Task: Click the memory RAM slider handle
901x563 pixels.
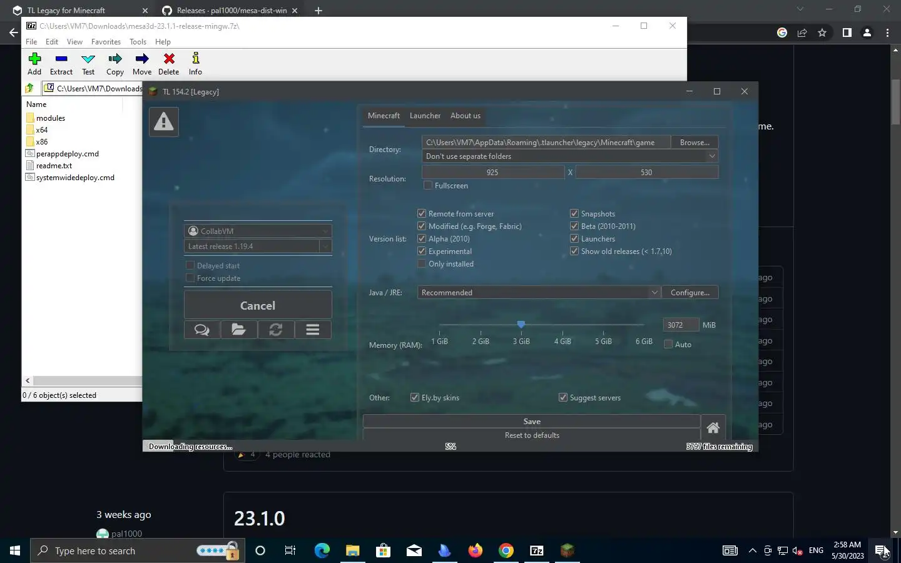Action: [521, 324]
